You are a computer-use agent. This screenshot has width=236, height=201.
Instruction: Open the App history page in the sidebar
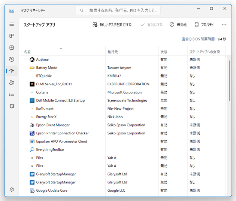coord(12,59)
